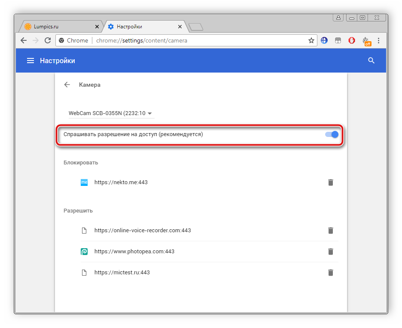
Task: Click the https://nekto.me:443 entry
Action: click(121, 182)
